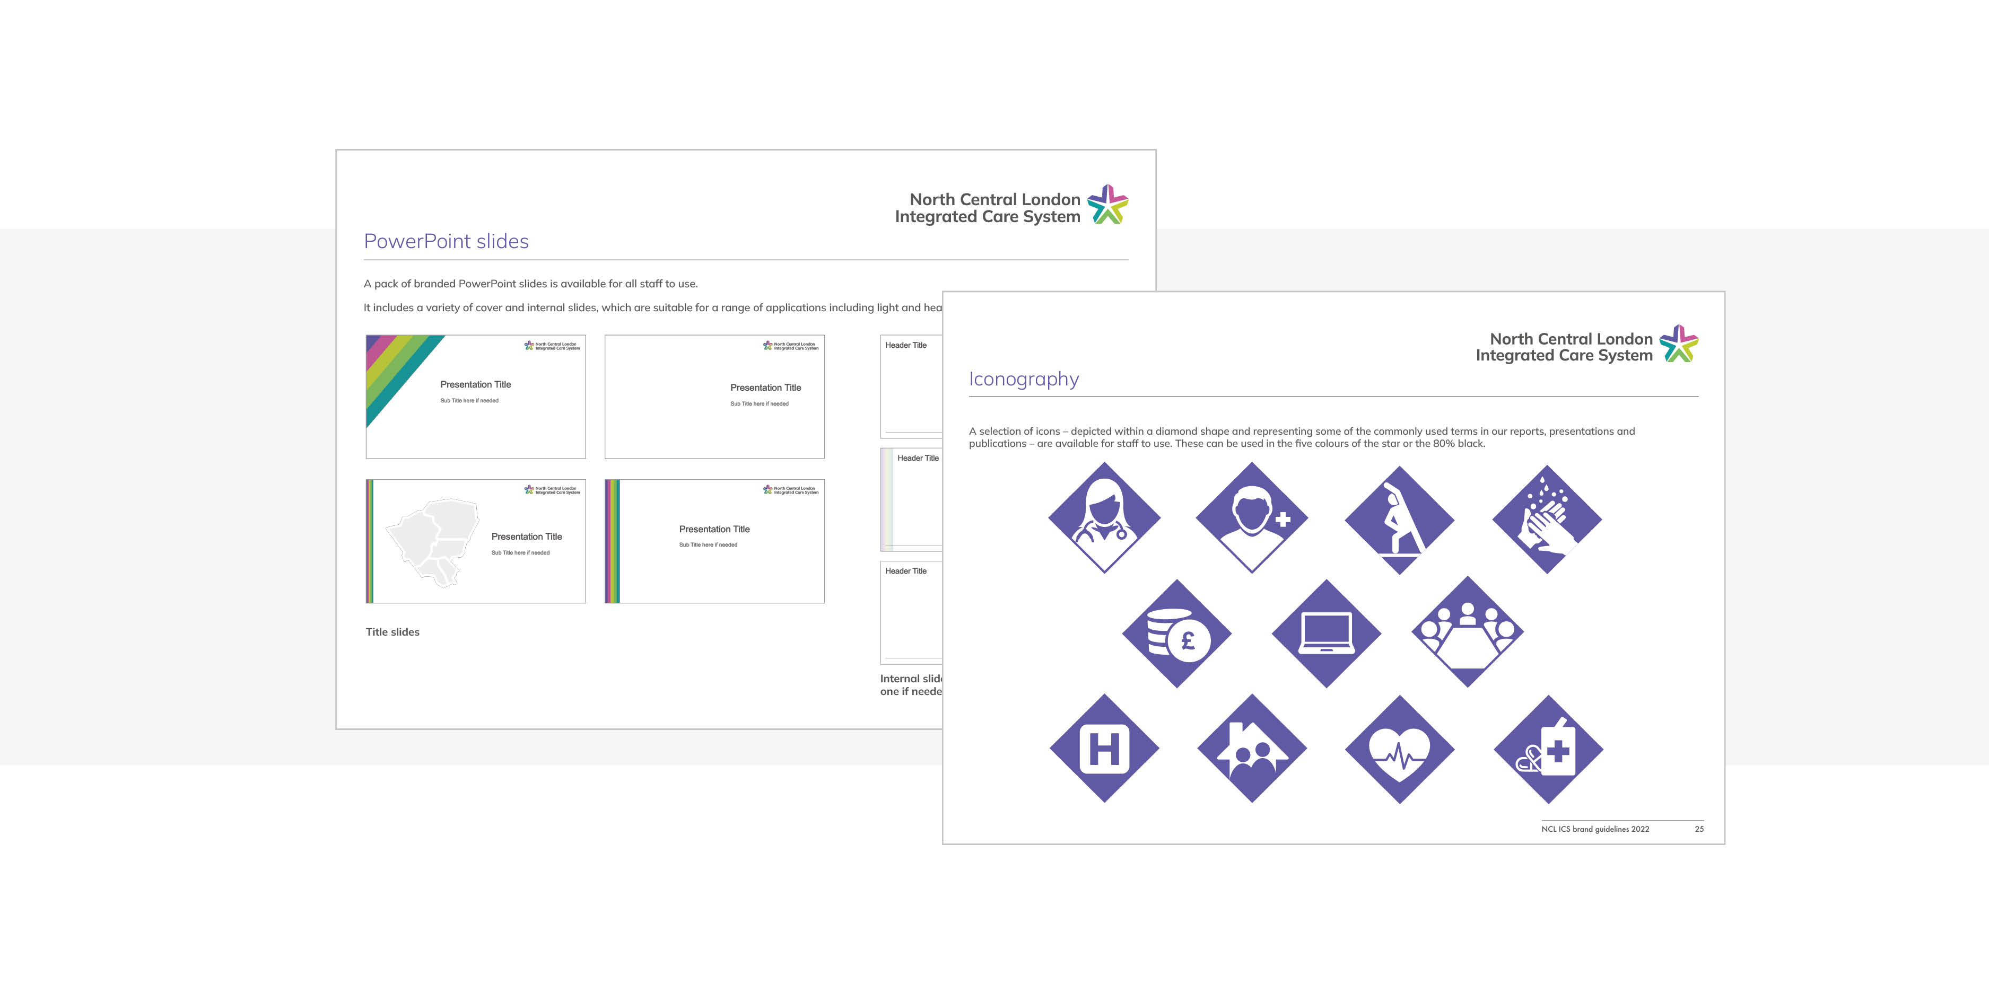Select the medication pills and bottle icon
The height and width of the screenshot is (994, 1989).
1548,750
